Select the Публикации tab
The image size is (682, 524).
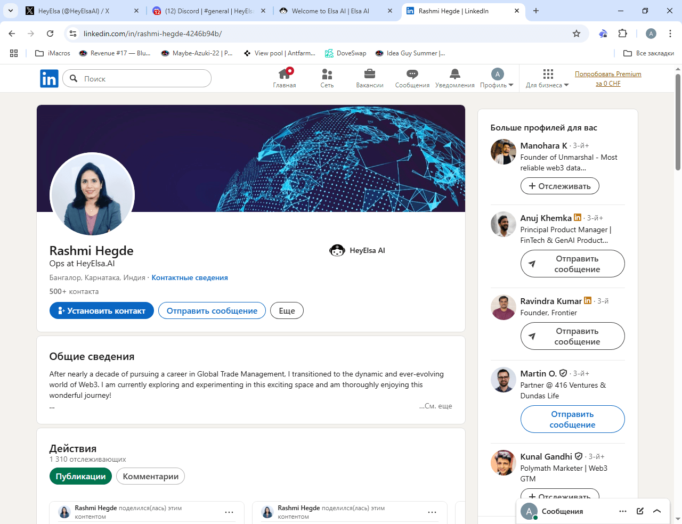click(80, 476)
